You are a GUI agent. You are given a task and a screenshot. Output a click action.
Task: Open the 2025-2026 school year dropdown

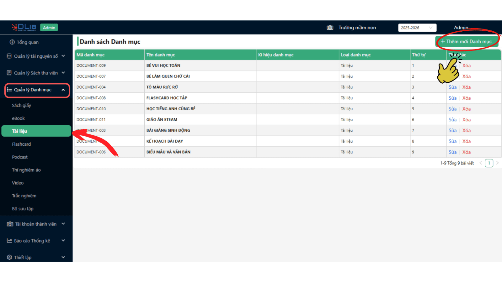[417, 28]
